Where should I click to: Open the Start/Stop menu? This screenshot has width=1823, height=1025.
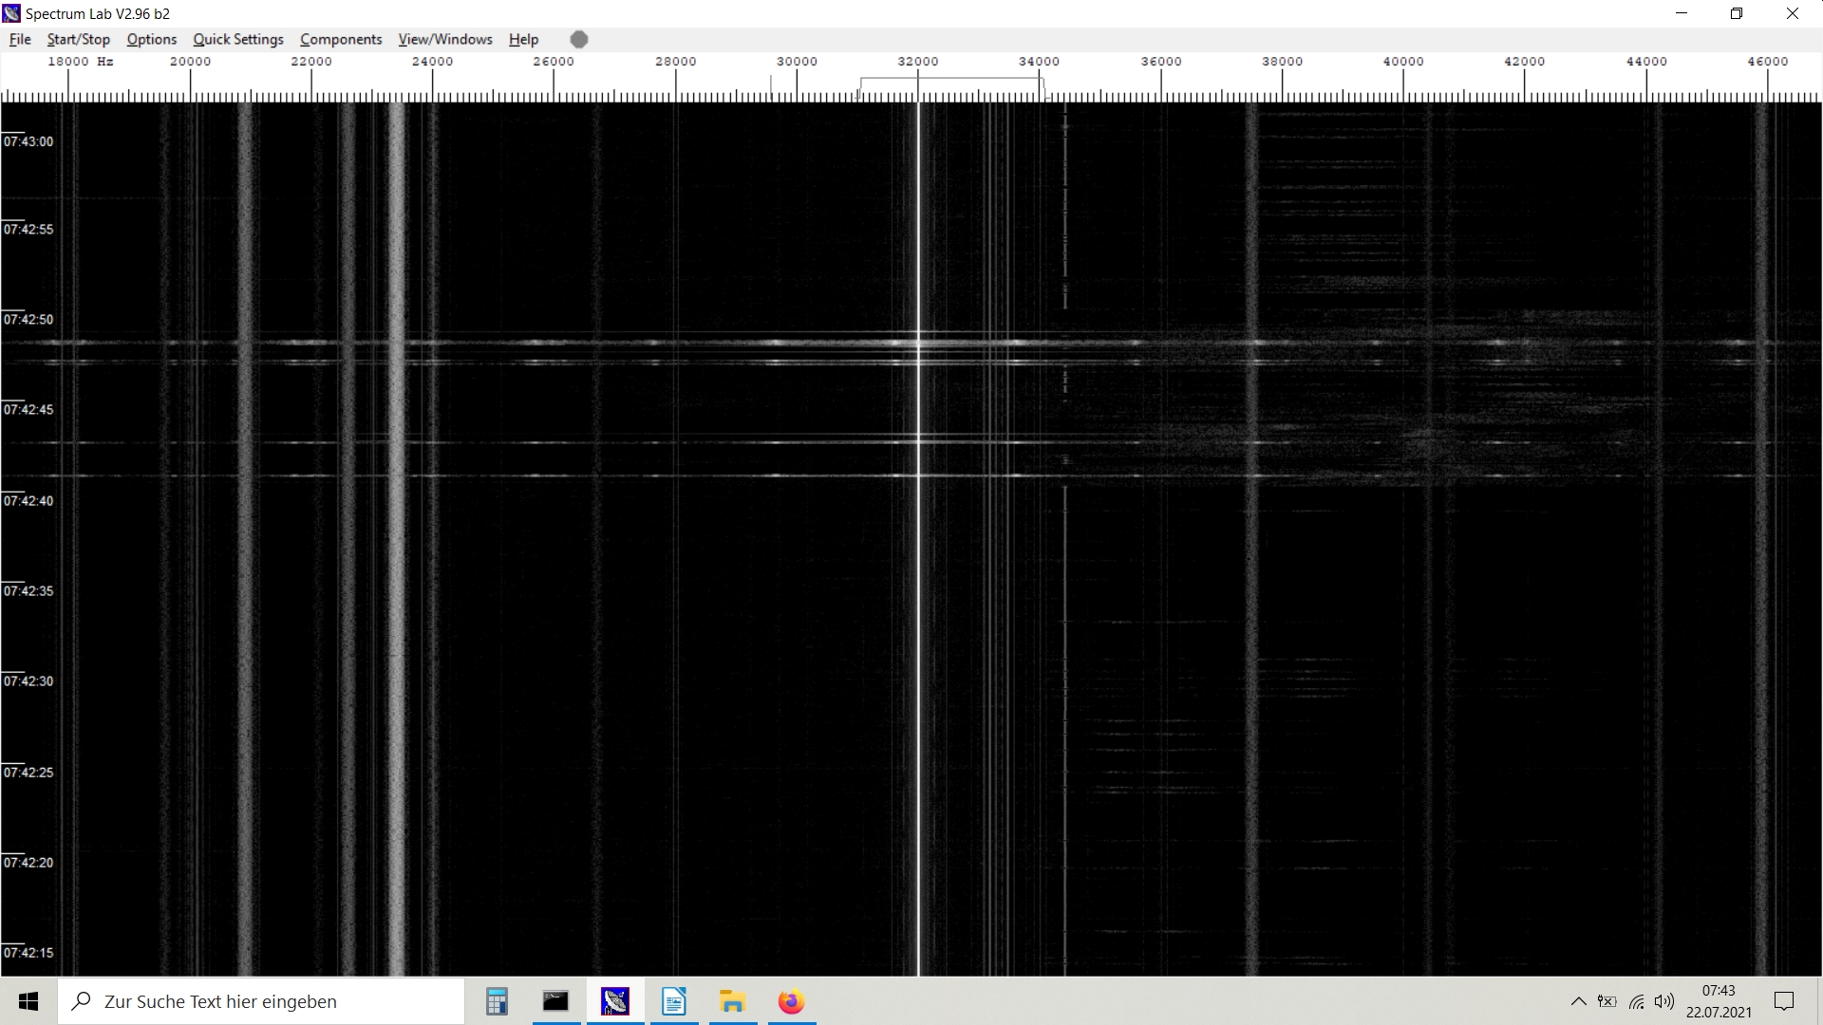(79, 39)
